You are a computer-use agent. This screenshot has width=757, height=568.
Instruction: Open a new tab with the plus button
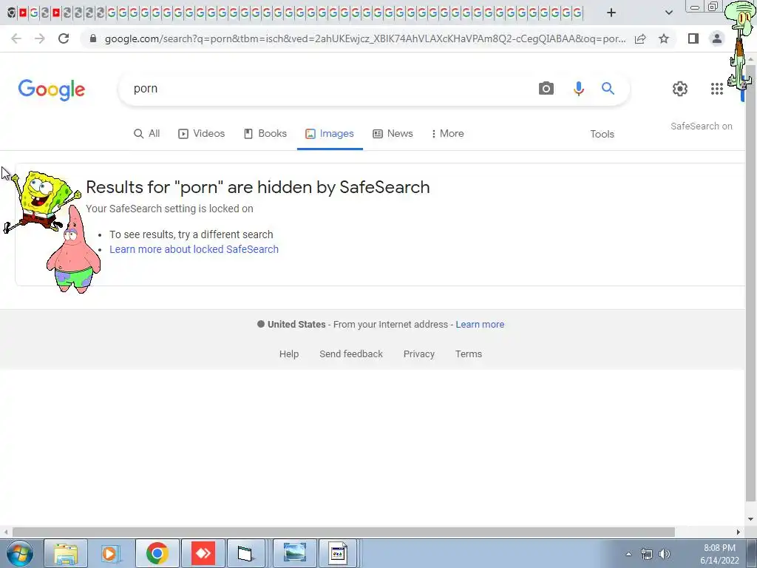click(x=611, y=13)
